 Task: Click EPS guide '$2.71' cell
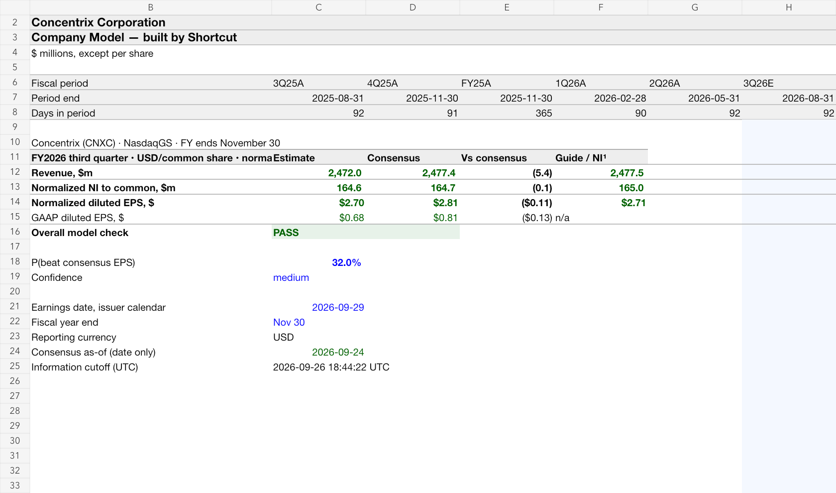click(x=601, y=202)
